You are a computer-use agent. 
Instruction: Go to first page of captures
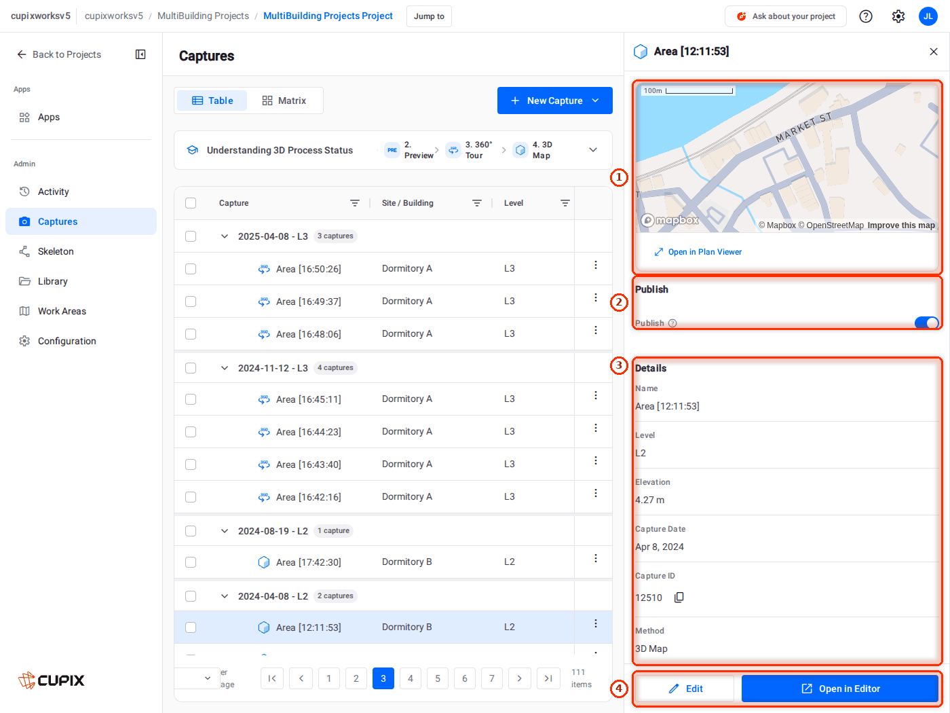coord(272,678)
